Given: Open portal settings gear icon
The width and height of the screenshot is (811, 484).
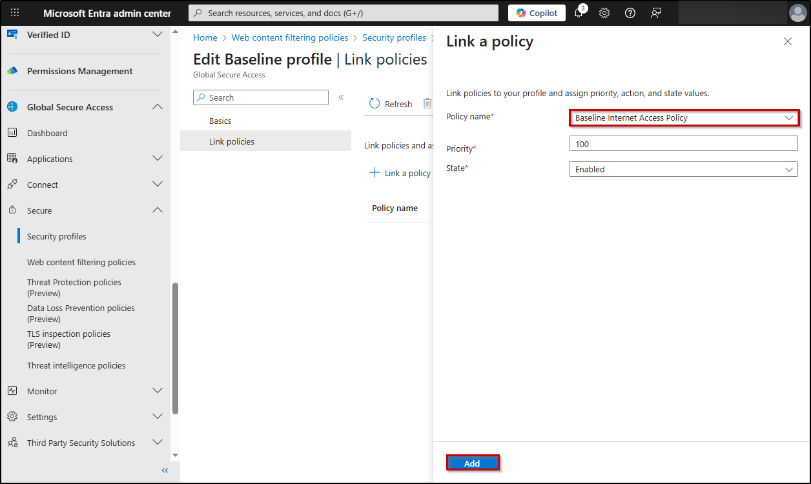Looking at the screenshot, I should click(x=604, y=13).
